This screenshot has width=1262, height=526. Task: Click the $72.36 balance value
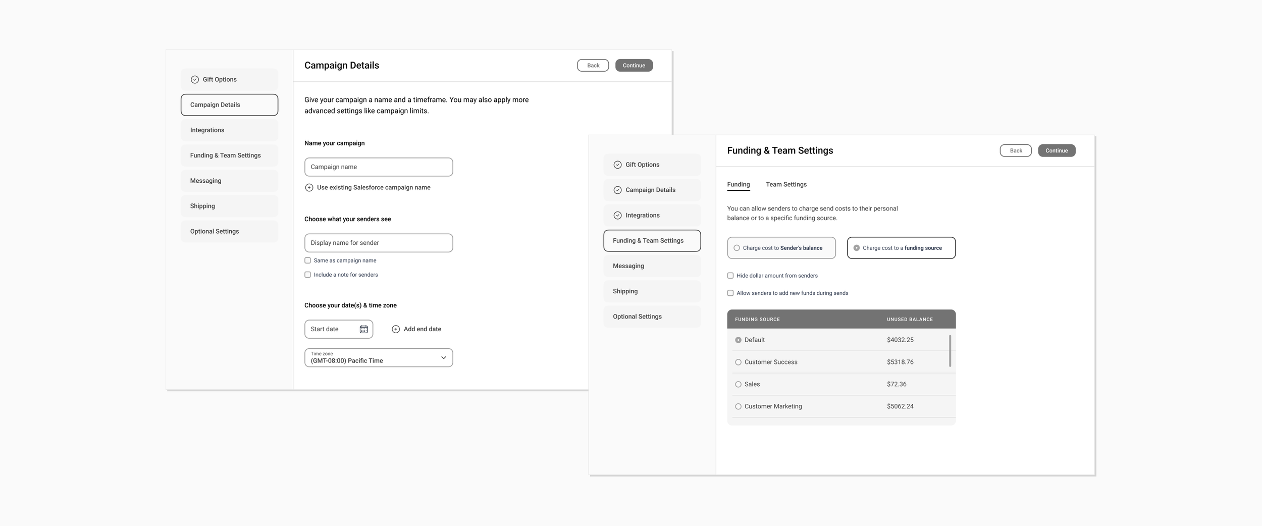click(897, 384)
